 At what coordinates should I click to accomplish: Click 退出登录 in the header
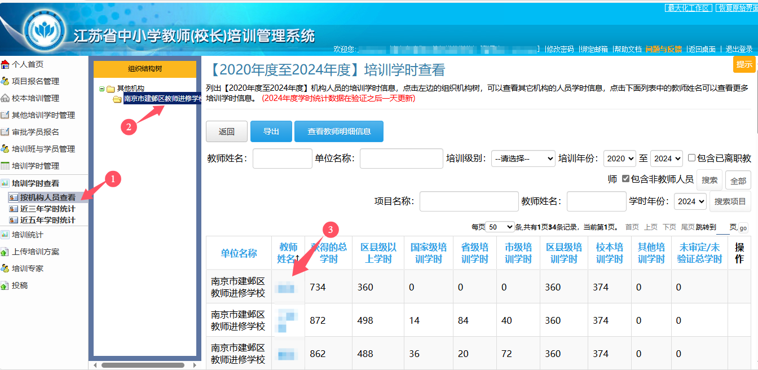tap(739, 49)
